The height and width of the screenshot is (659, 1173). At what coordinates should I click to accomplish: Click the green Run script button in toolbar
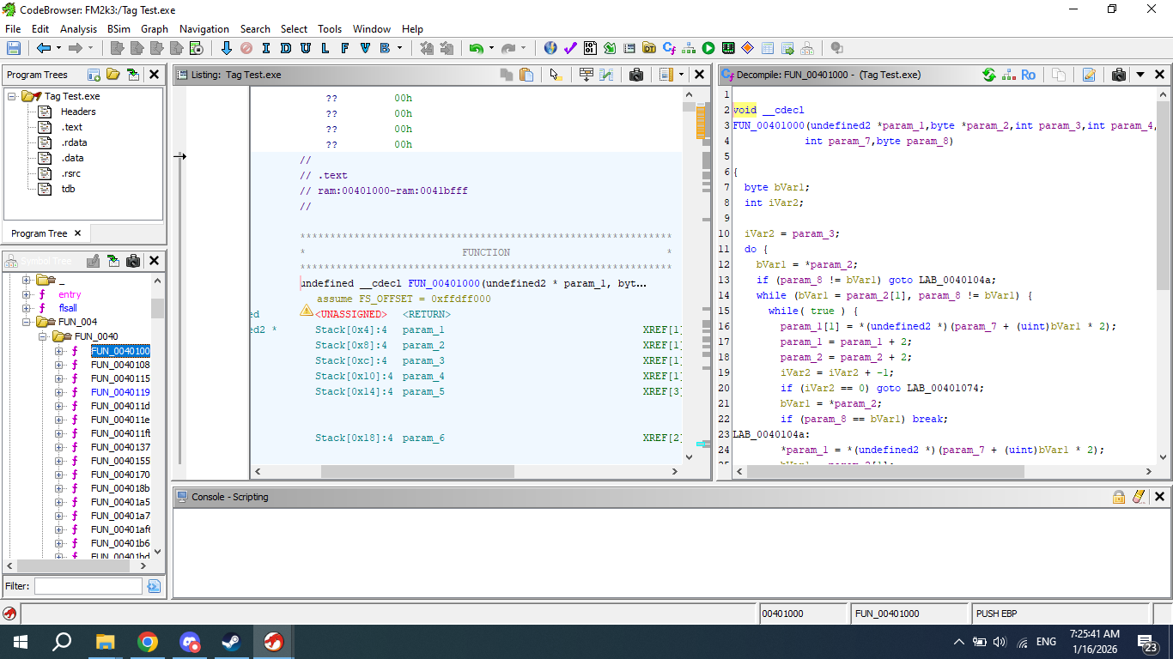(708, 48)
